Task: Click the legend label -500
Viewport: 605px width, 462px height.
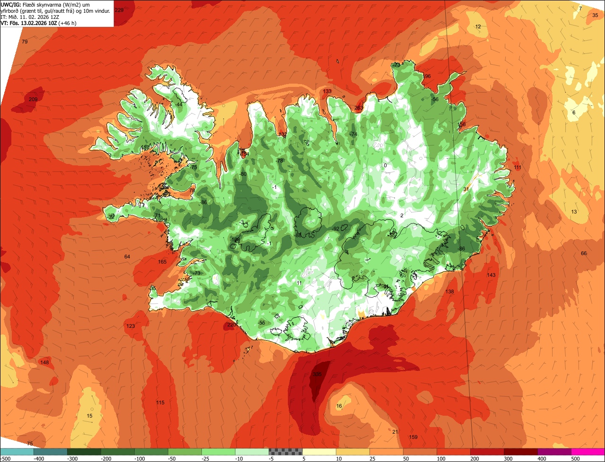Action: click(5, 458)
